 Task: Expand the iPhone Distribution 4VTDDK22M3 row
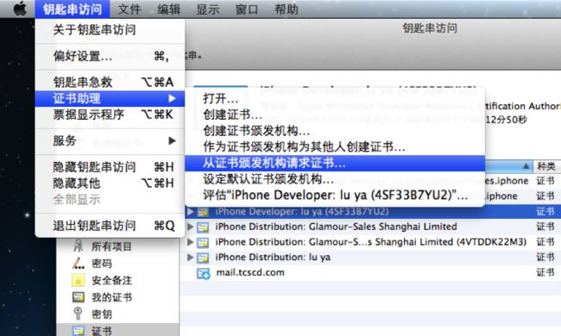coord(191,242)
